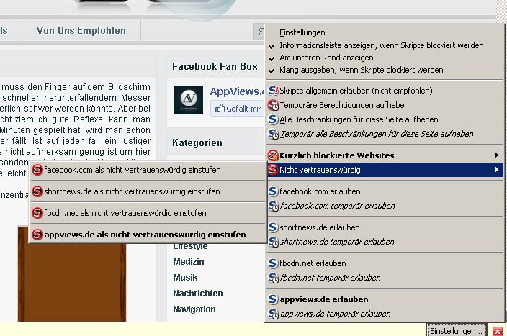Mark fbcdn.net as 'nicht vertrauenswürdig' in submenu

pyautogui.click(x=148, y=213)
